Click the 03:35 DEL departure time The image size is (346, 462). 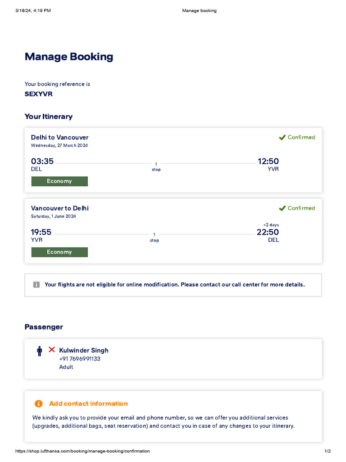(x=42, y=162)
